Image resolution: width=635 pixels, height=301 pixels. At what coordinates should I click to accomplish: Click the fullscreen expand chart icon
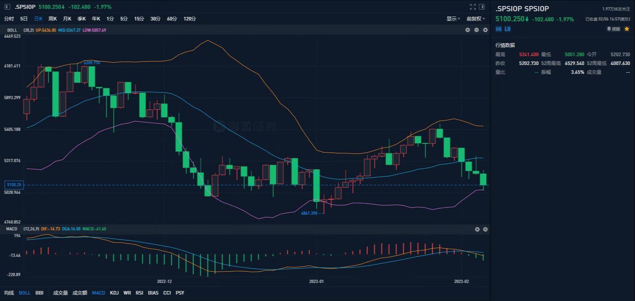coord(473,7)
